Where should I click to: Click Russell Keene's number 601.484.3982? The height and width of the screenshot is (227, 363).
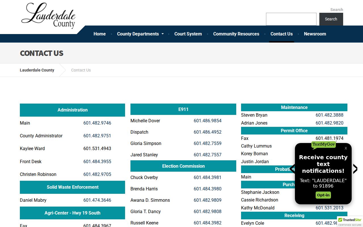[208, 223]
